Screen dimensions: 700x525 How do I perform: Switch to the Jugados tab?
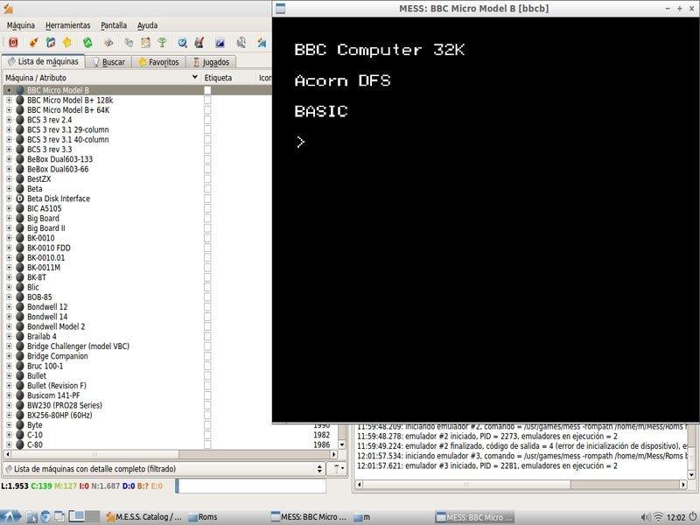tap(211, 62)
